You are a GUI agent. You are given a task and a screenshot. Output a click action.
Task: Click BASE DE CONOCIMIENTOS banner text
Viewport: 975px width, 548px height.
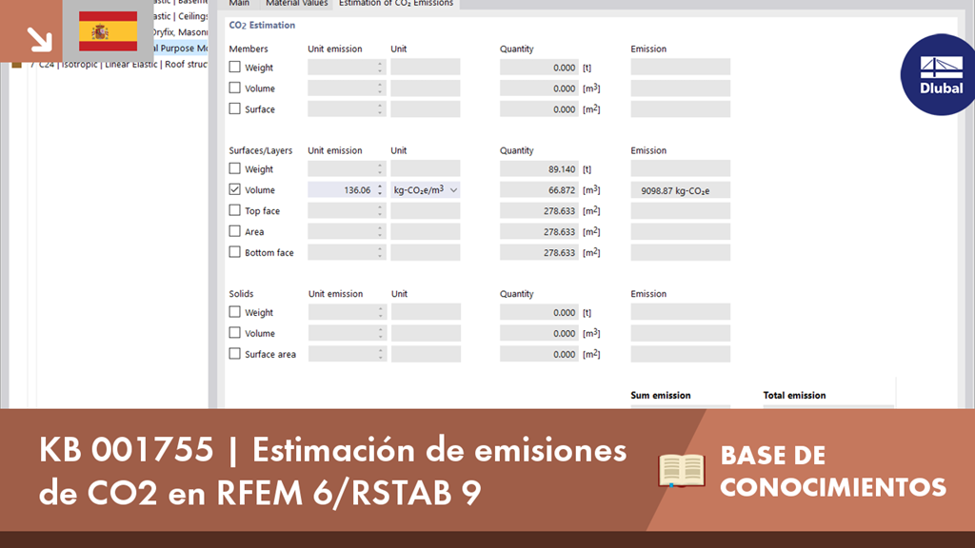(x=832, y=471)
